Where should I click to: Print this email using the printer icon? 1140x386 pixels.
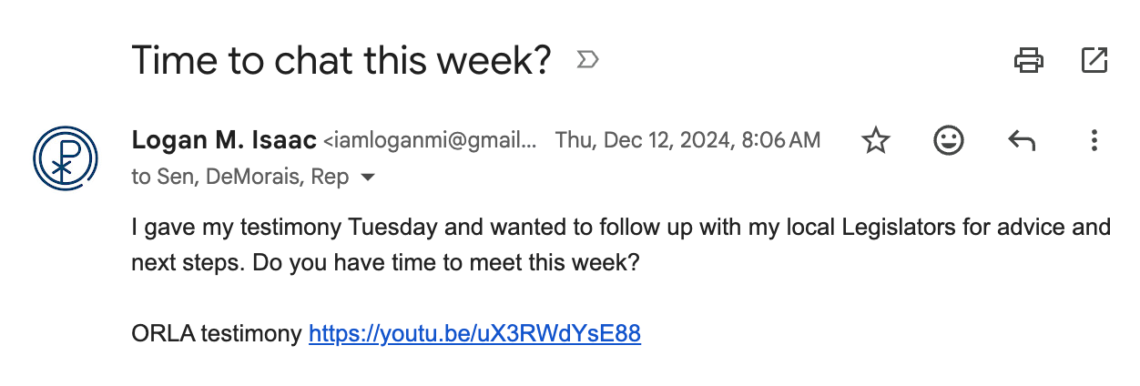click(1029, 61)
